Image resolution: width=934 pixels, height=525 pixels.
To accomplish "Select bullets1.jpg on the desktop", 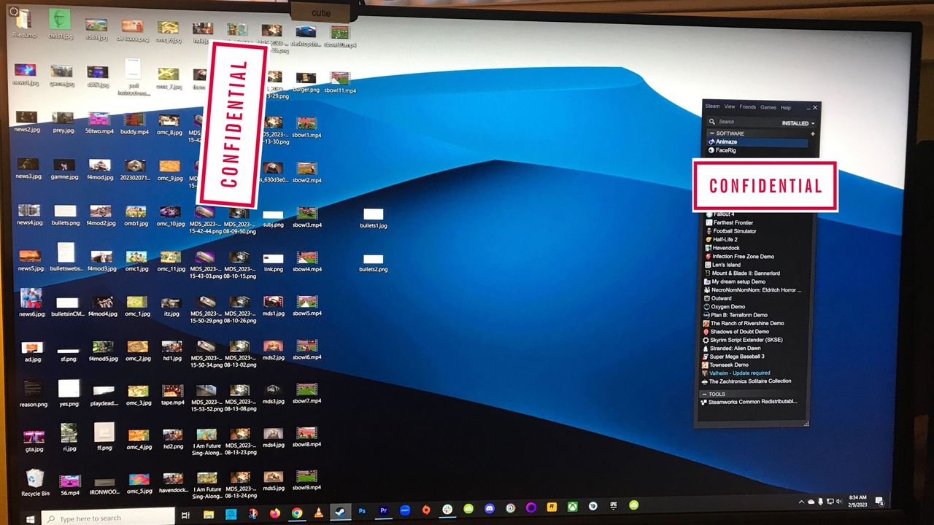I will click(x=373, y=219).
